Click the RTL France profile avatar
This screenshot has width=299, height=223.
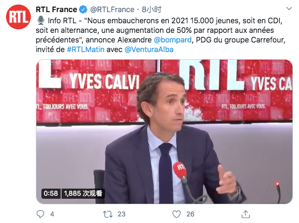click(x=18, y=17)
